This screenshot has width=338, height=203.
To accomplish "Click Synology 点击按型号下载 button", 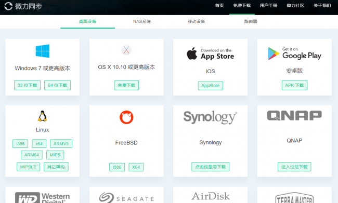I will [x=211, y=167].
